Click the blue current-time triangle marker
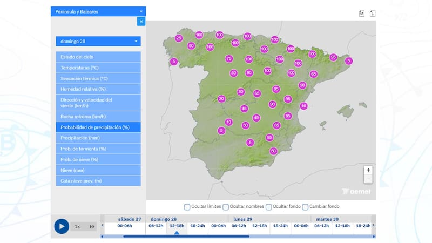The image size is (432, 243). coord(177,233)
